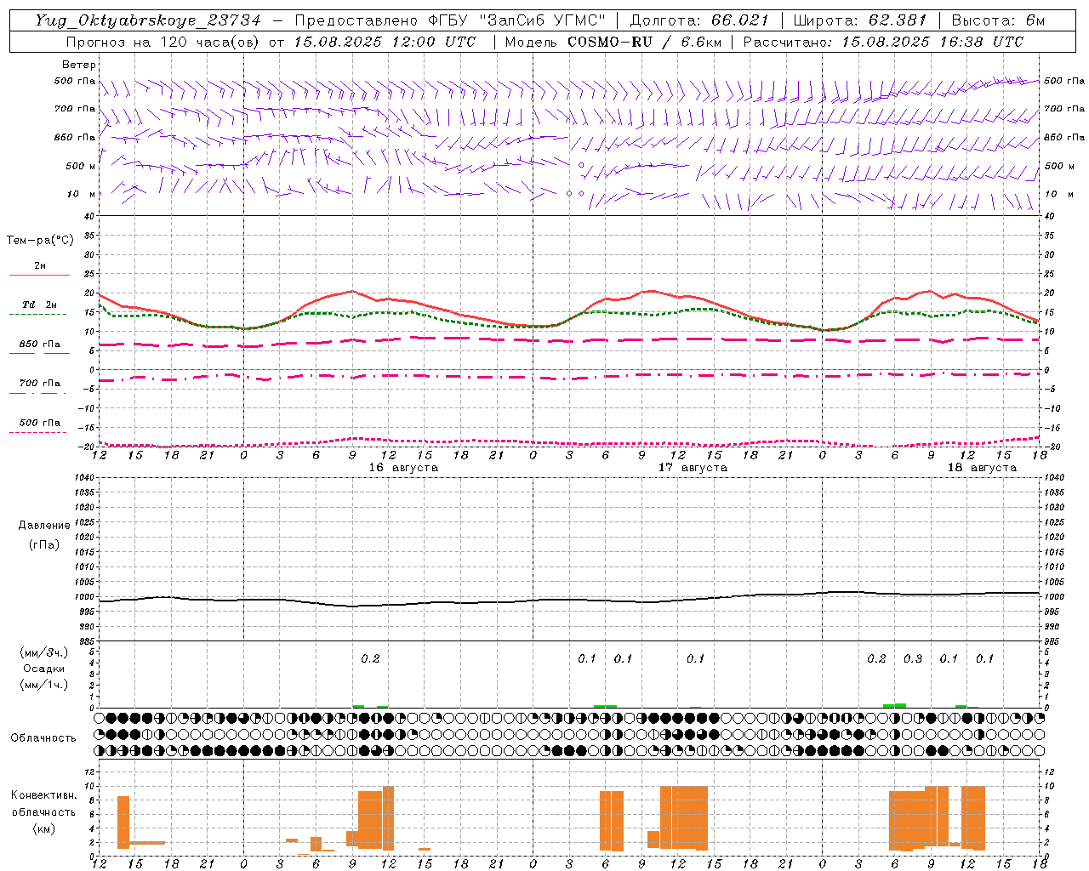Click the (мм/1ч.) precipitation unit label

click(x=44, y=685)
